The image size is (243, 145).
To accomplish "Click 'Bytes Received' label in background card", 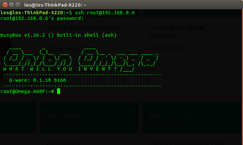I will coord(165,123).
